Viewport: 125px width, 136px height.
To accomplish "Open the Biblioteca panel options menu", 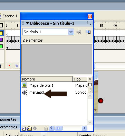I will pyautogui.click(x=89, y=23).
